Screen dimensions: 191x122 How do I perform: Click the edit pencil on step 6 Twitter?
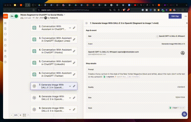click(x=74, y=74)
